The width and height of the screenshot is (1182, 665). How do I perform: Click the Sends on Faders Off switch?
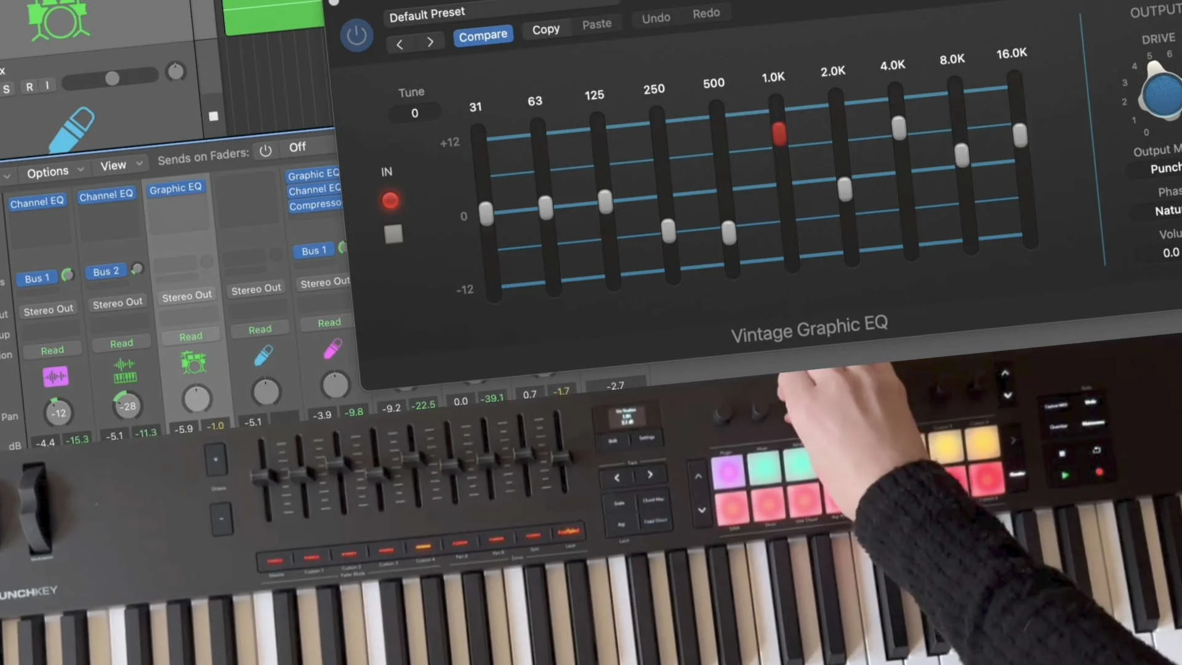point(297,147)
